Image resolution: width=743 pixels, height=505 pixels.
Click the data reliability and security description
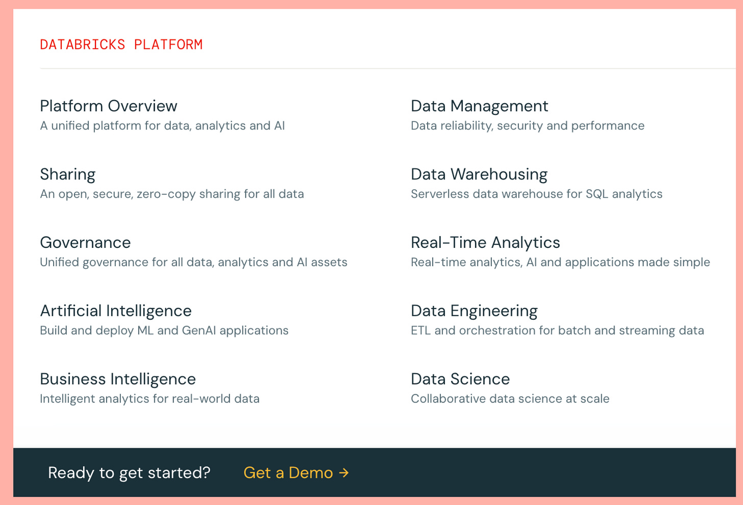pyautogui.click(x=527, y=125)
